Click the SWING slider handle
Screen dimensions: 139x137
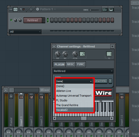(90, 10)
